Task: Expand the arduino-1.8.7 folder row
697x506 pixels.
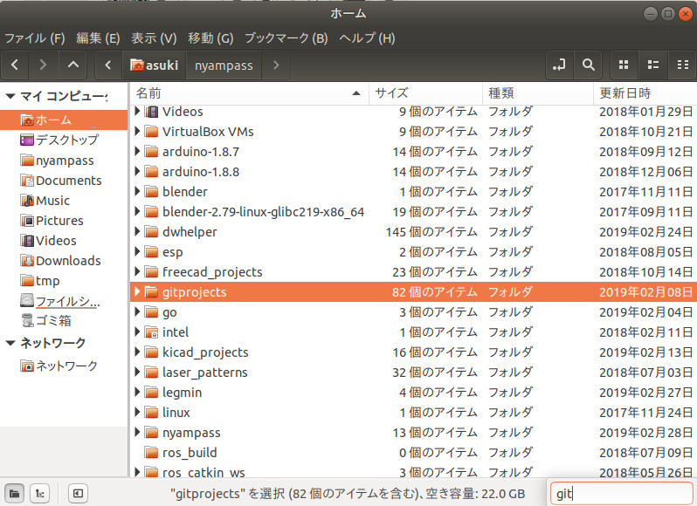Action: (x=137, y=151)
